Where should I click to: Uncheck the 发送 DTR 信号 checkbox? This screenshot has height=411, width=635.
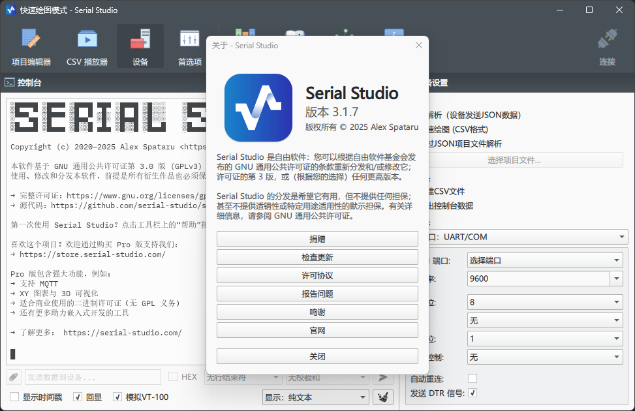click(472, 392)
